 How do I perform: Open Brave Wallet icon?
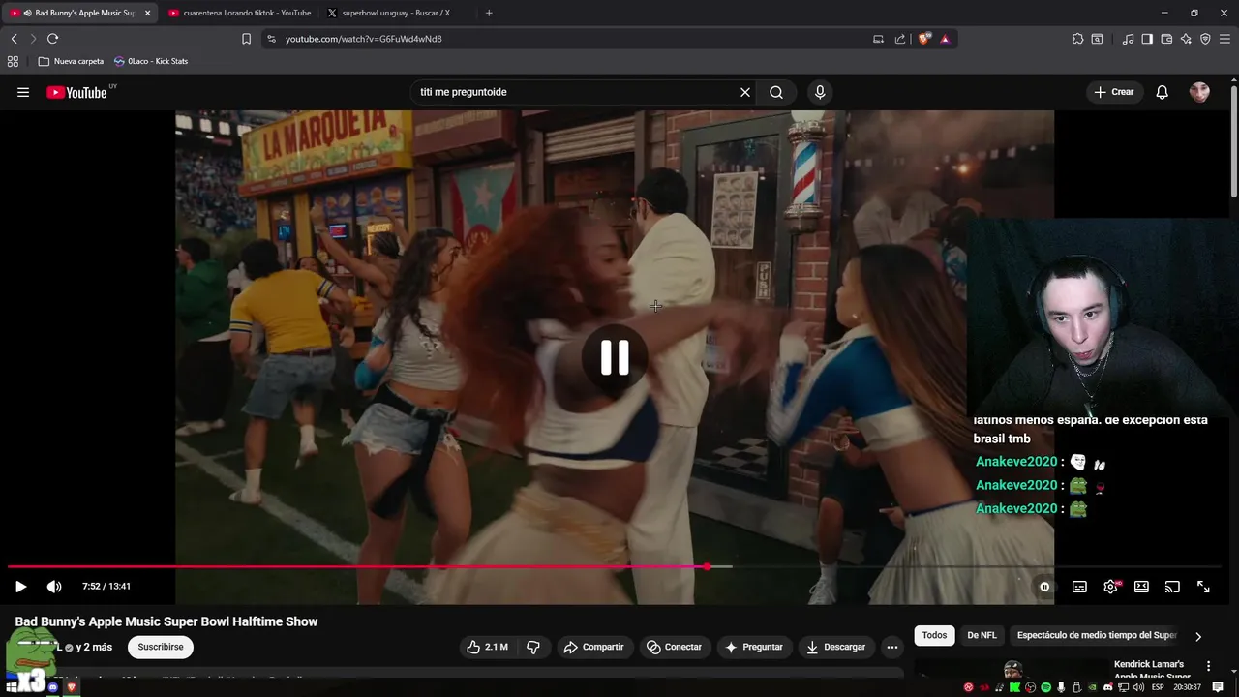[x=1166, y=39]
